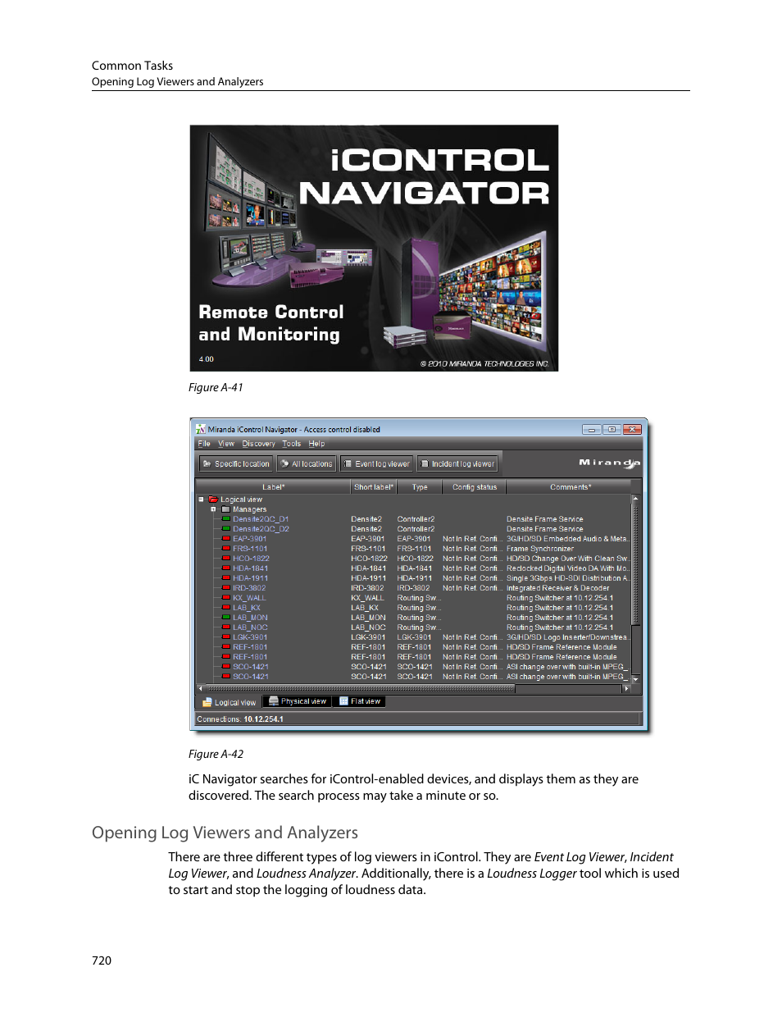Select the LAB_MON tree item
This screenshot has height=1013, width=782.
point(250,618)
